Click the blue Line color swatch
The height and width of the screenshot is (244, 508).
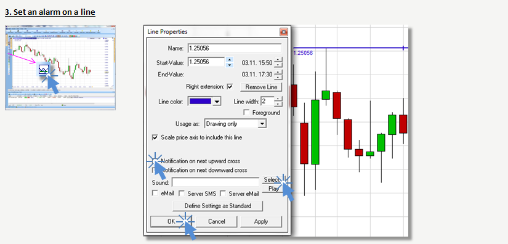(x=200, y=101)
